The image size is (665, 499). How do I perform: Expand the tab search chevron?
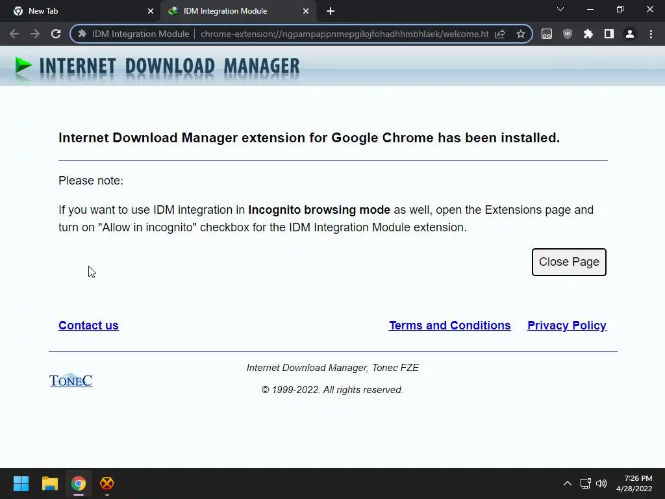560,9
